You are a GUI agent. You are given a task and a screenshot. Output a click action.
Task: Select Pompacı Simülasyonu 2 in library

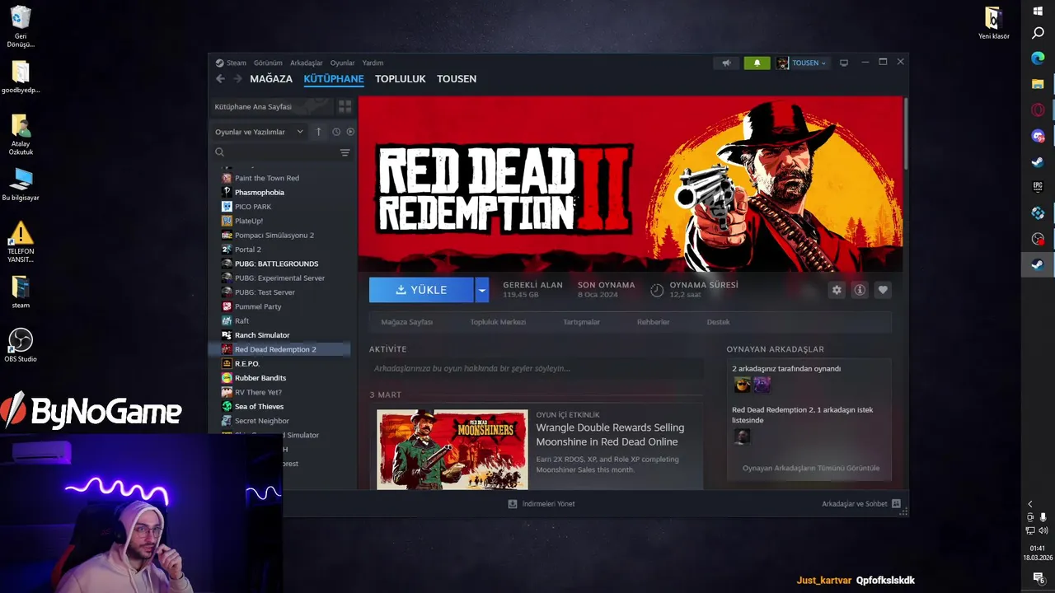(x=279, y=235)
